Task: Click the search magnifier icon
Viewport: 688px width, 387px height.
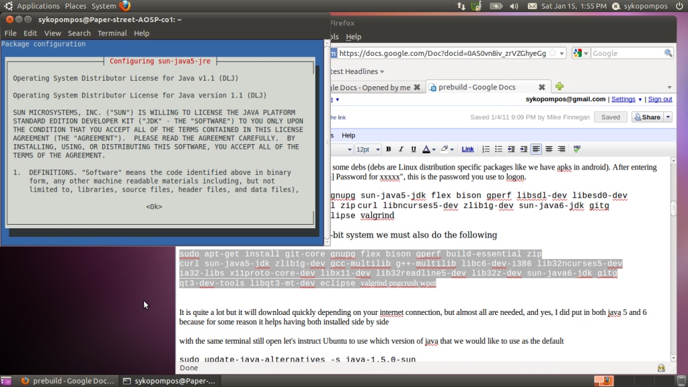Action: tap(668, 53)
